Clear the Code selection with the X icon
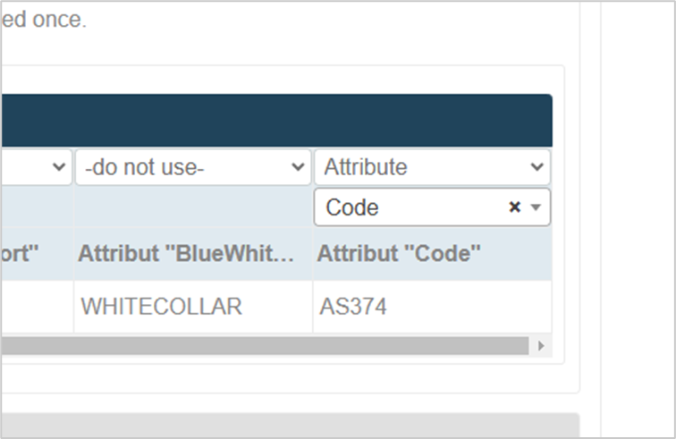The height and width of the screenshot is (439, 676). [x=514, y=207]
